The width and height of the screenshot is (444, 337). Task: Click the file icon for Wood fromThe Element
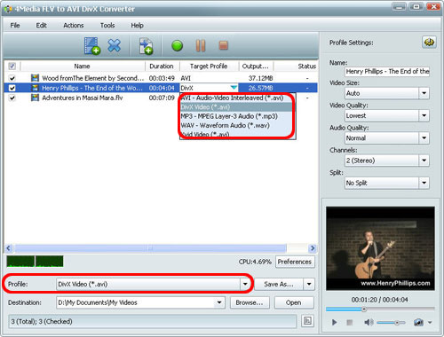35,78
